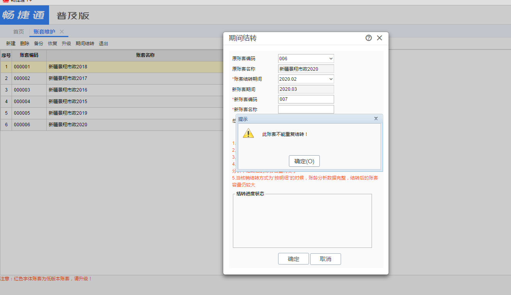This screenshot has height=295, width=511.
Task: Click the 账套名称 column header
Action: tap(145, 55)
